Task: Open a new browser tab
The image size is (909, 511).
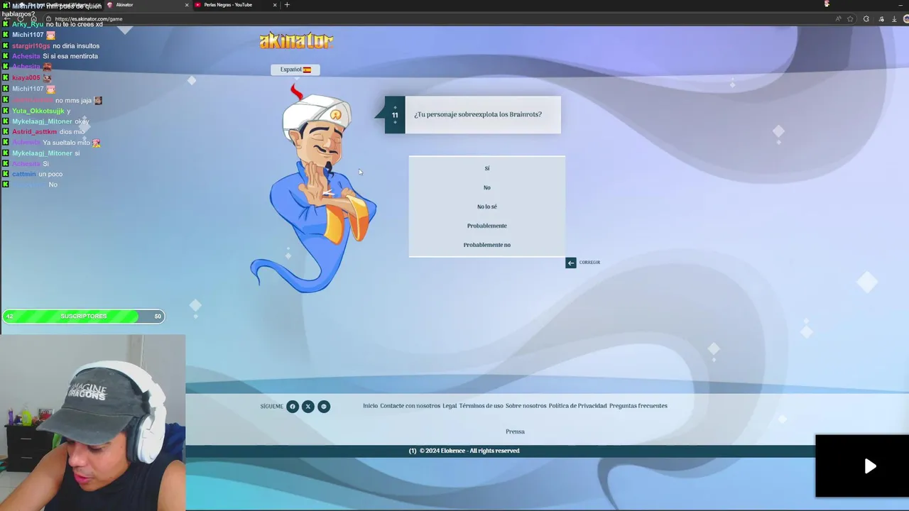Action: (x=287, y=5)
